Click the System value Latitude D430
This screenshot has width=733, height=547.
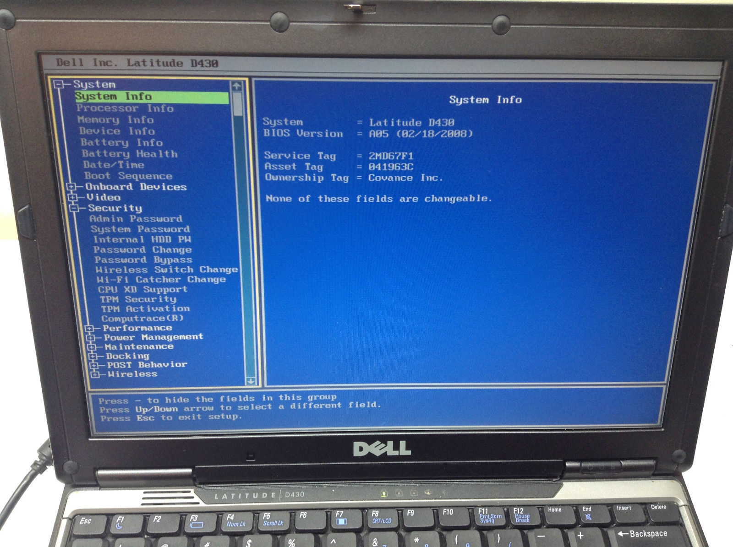(x=412, y=123)
